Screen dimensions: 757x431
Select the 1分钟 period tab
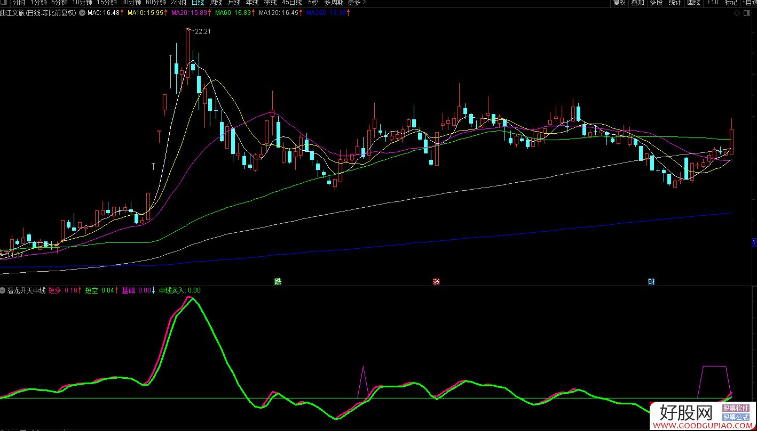click(38, 3)
